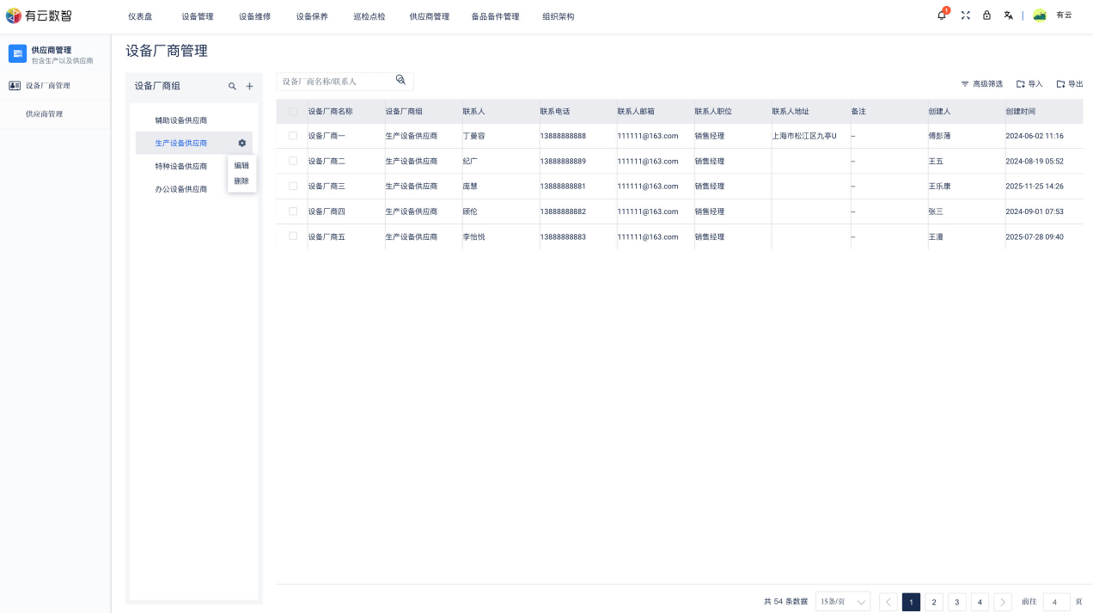Tick the checkbox for 设备厂商三 row
Screen dimensions: 1093x613
[x=293, y=186]
